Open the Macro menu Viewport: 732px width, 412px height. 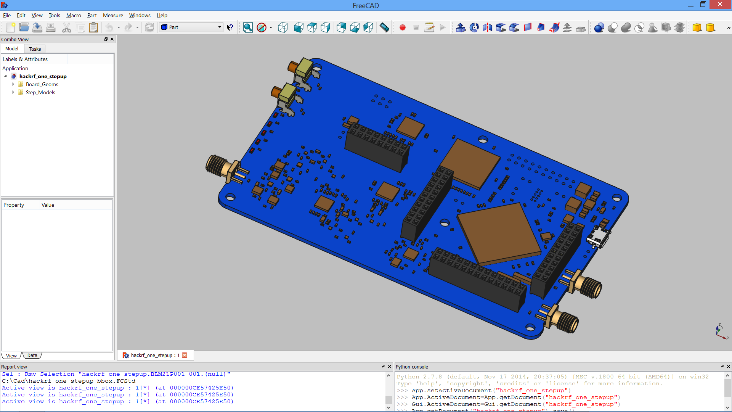74,15
